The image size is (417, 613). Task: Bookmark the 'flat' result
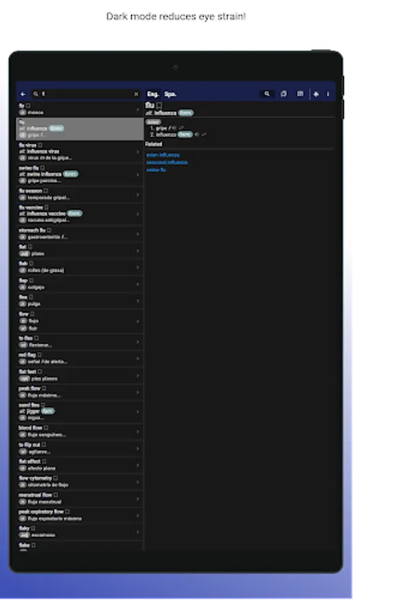pos(30,247)
